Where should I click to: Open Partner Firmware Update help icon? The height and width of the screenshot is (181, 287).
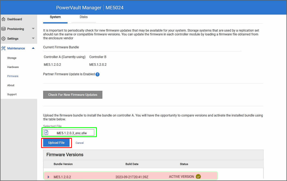tap(98, 74)
